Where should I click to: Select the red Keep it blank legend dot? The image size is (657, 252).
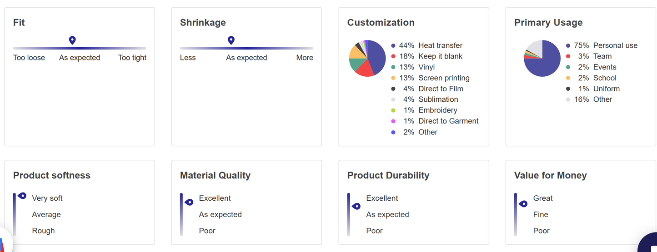click(x=393, y=56)
